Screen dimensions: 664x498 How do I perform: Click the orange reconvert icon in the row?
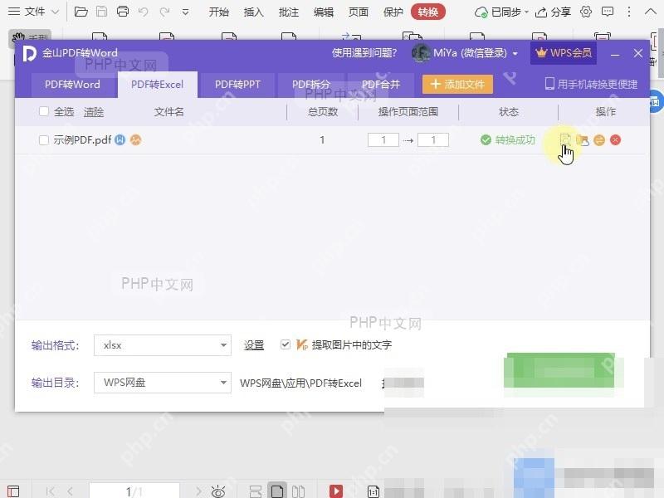(x=599, y=139)
